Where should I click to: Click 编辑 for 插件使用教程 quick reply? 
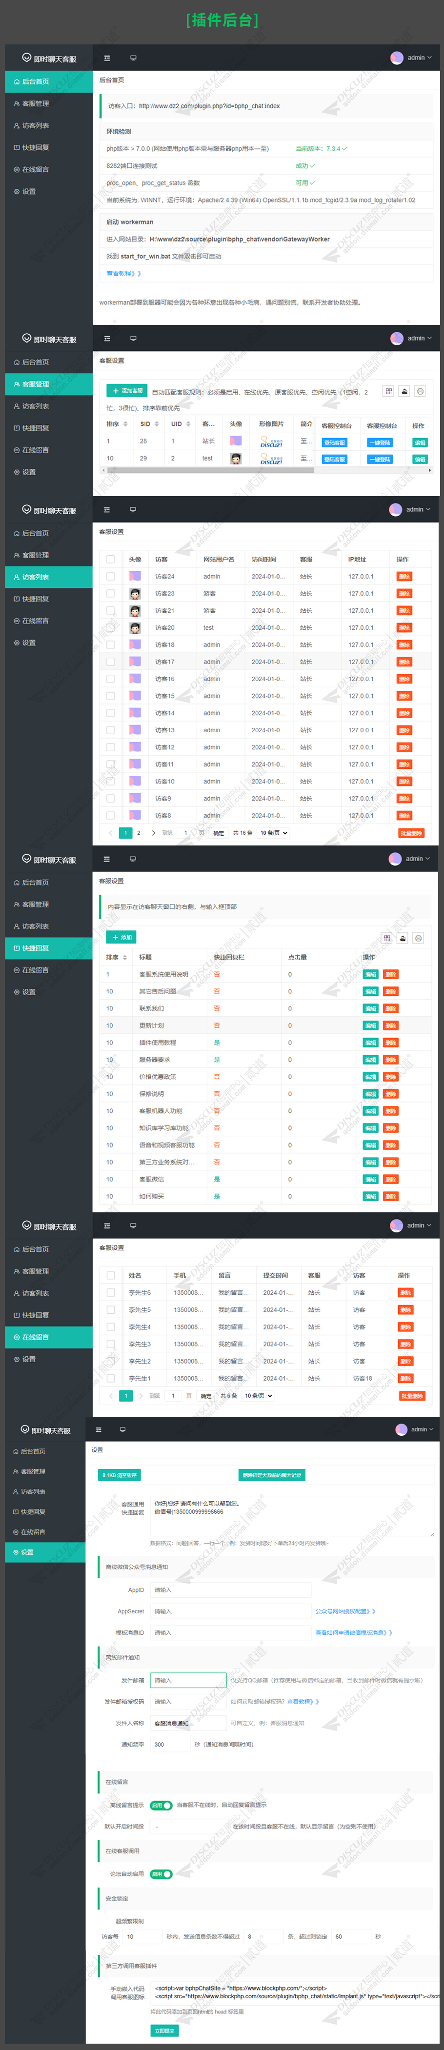coord(370,1043)
